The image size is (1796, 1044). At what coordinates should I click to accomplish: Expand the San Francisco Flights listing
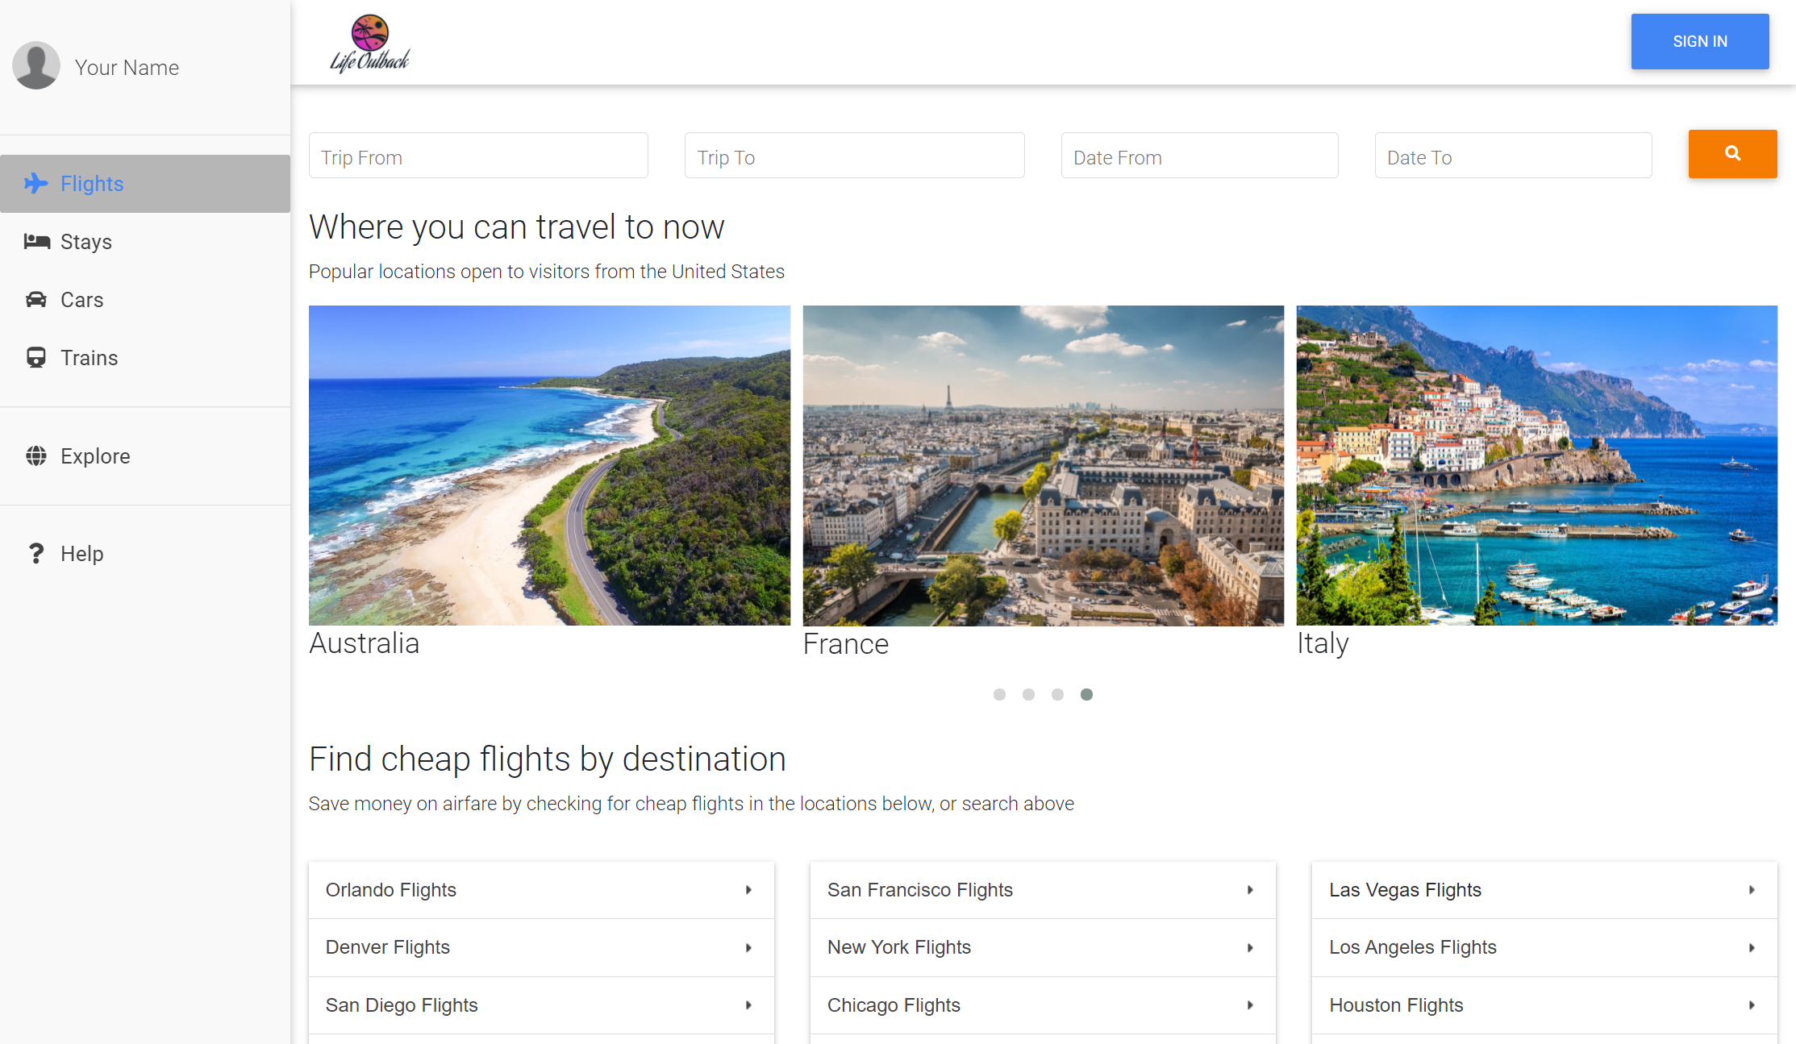point(1252,888)
